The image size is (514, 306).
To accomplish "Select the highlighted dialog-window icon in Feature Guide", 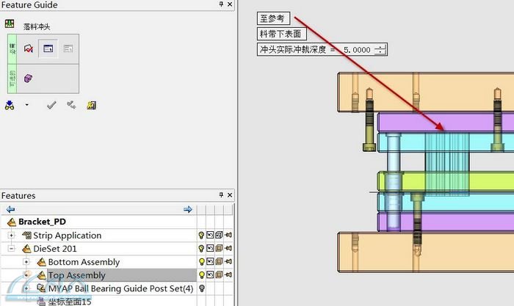I will point(48,49).
